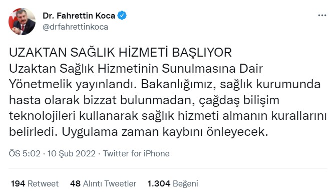Click the text Yönetmelik yayınlandı

coord(73,84)
